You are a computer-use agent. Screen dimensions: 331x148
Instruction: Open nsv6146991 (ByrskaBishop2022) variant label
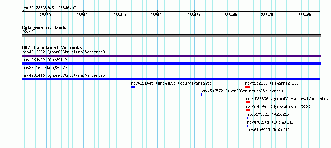(x=278, y=106)
